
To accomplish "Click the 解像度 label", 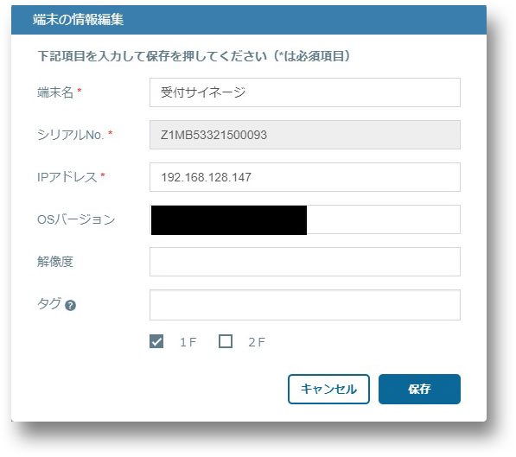I will [55, 262].
